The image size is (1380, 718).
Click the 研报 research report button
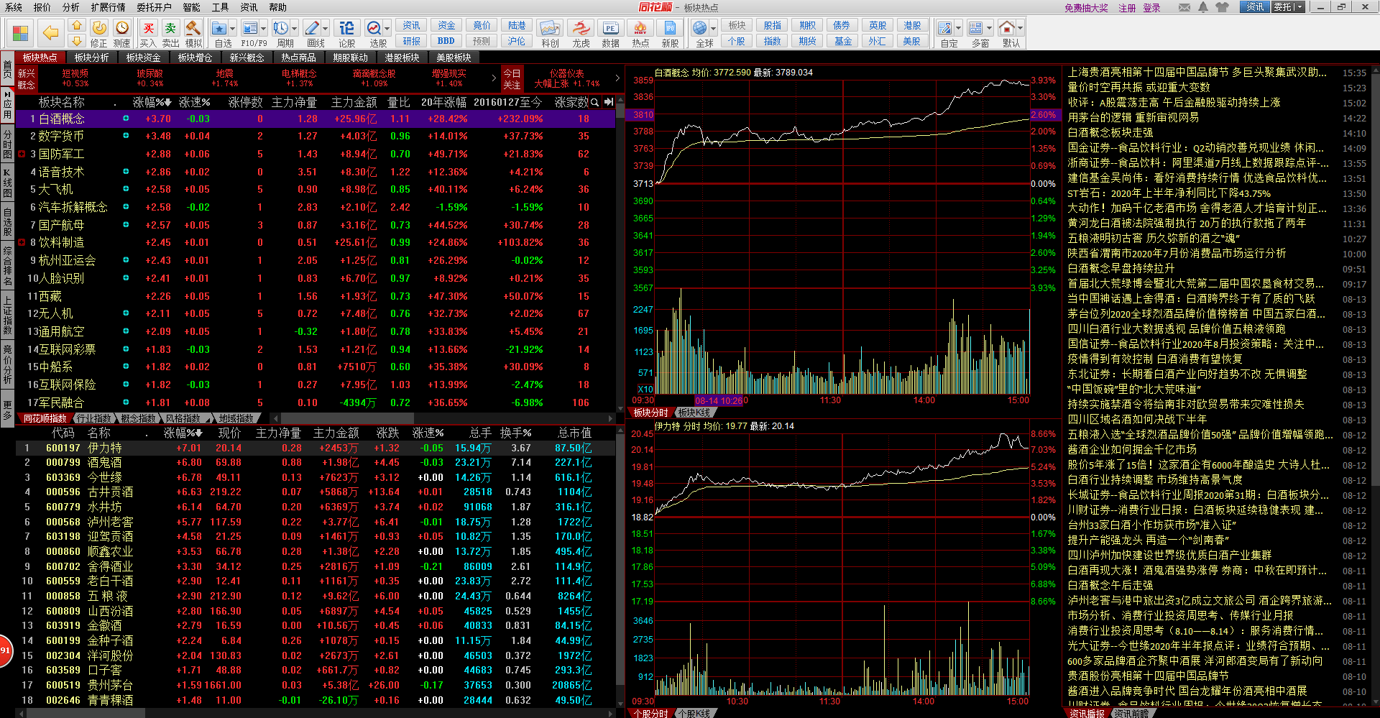click(412, 41)
